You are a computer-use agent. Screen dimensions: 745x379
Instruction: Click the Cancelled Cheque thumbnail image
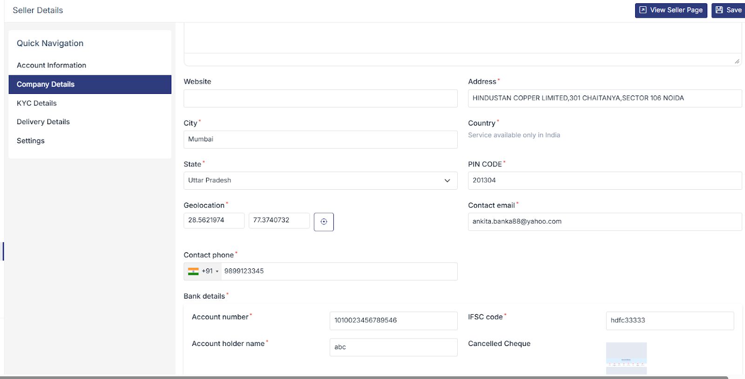(x=626, y=358)
